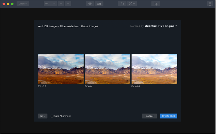
Task: Select the EV -0.7 thumbnail
Action: click(61, 69)
